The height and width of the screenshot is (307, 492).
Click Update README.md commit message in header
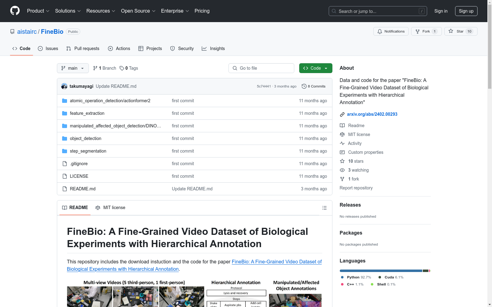116,86
